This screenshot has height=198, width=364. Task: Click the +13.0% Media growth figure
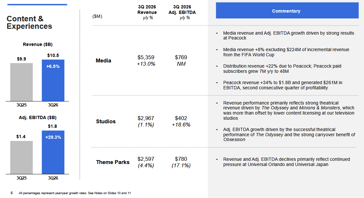coord(146,64)
